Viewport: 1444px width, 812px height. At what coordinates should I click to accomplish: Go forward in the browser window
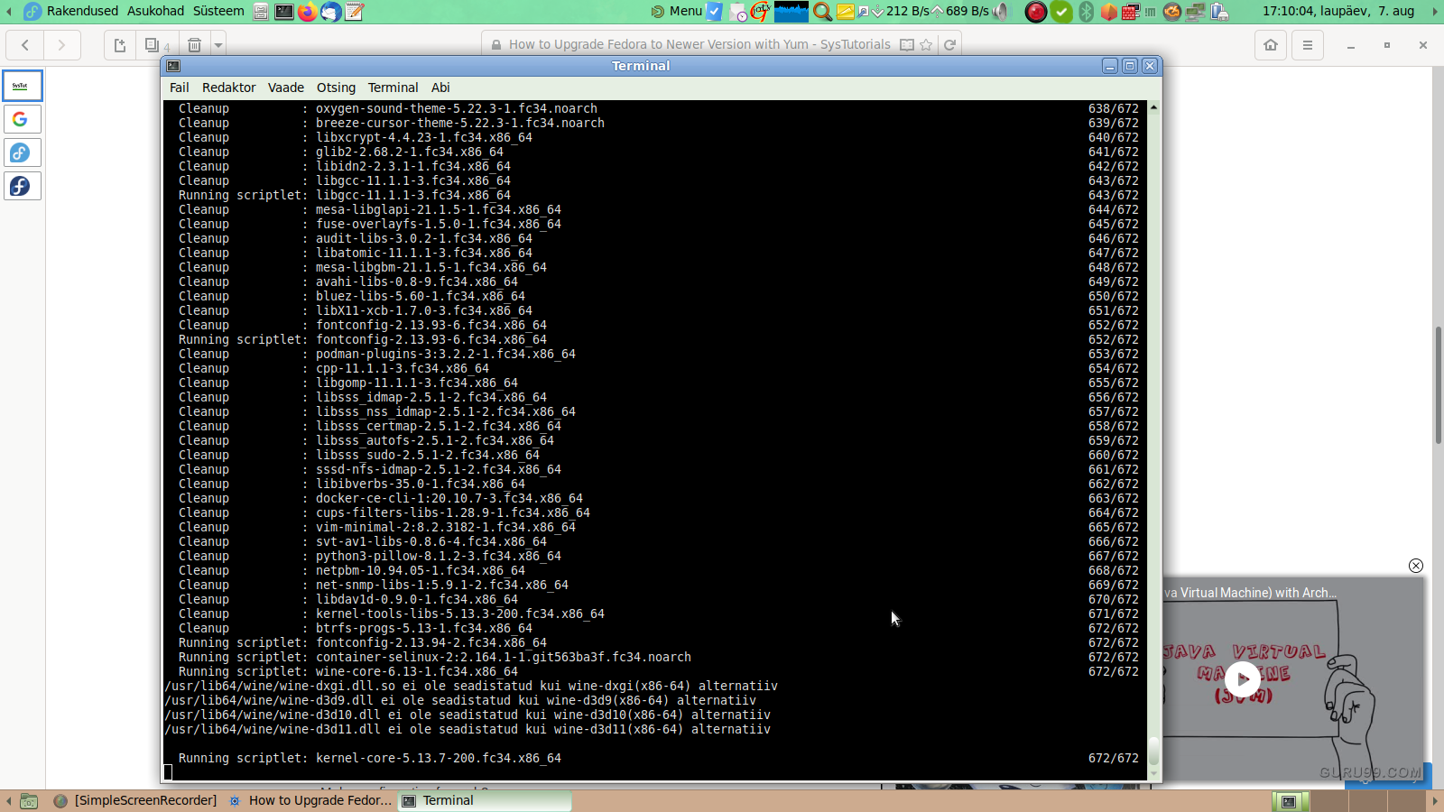pos(61,45)
